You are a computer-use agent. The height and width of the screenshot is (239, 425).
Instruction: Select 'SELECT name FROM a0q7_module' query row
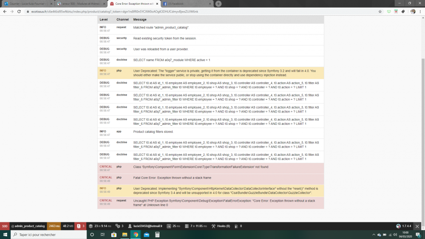click(211, 62)
